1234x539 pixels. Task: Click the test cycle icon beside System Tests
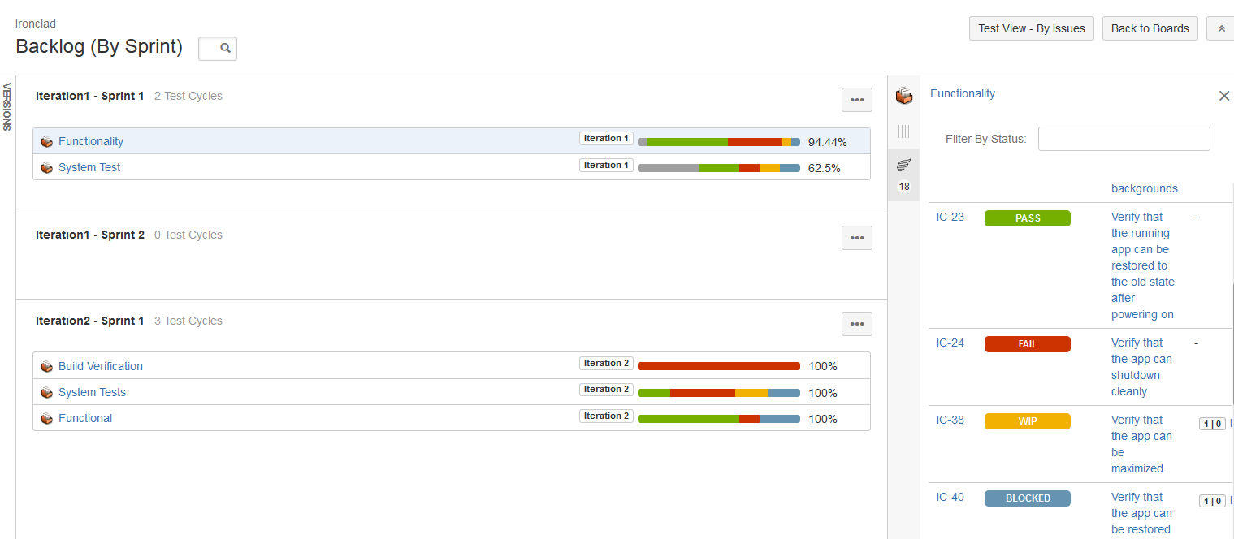(x=46, y=392)
